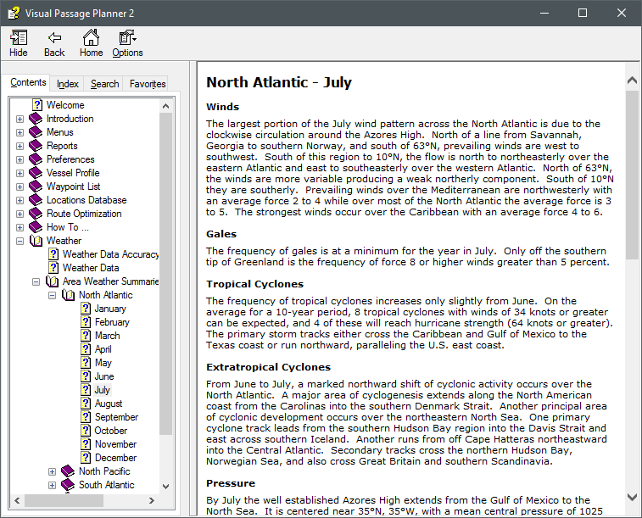The image size is (642, 518).
Task: Open the Options toolbar menu
Action: (127, 38)
